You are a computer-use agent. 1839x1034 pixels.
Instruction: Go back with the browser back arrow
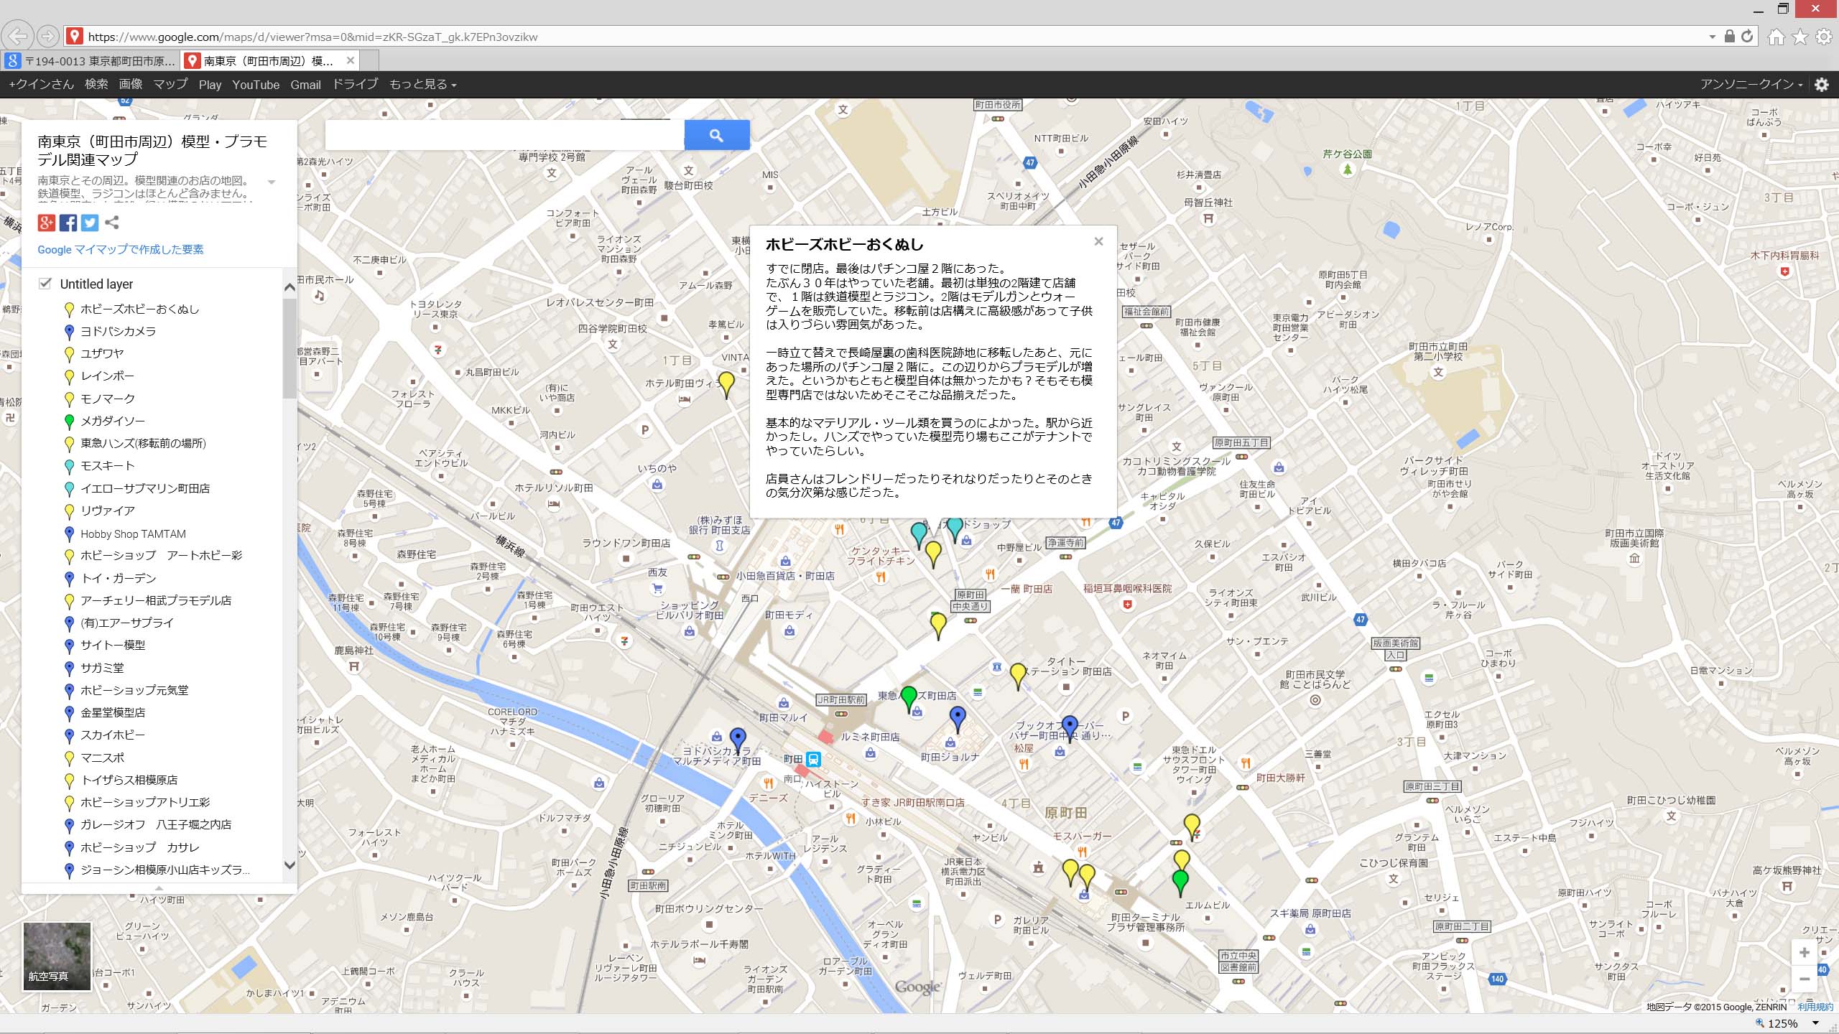[19, 36]
